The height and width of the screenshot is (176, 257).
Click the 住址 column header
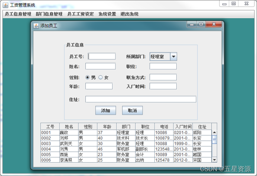tap(202, 127)
